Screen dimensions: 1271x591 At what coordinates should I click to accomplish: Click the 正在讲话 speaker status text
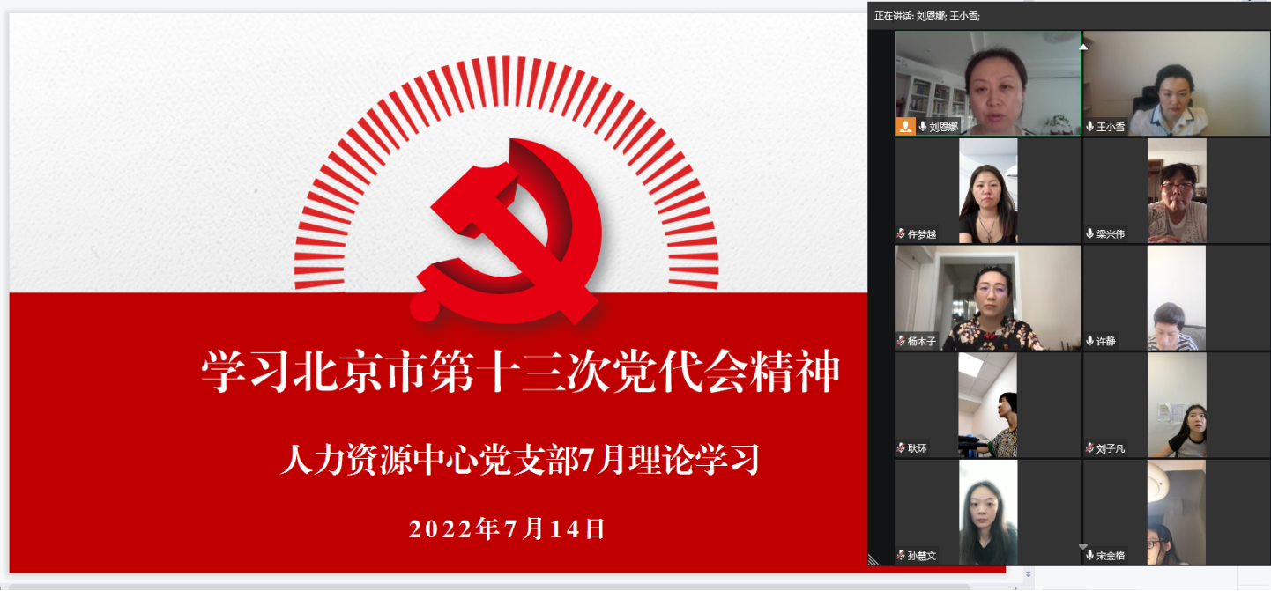pos(927,16)
